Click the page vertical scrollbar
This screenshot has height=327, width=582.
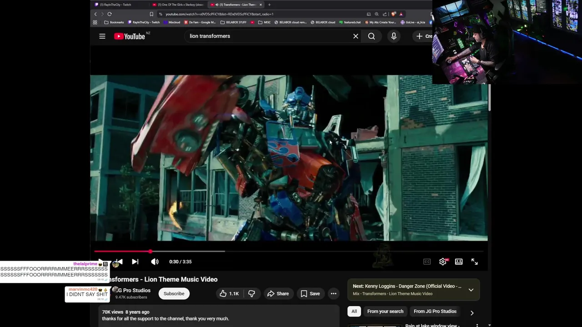click(490, 98)
